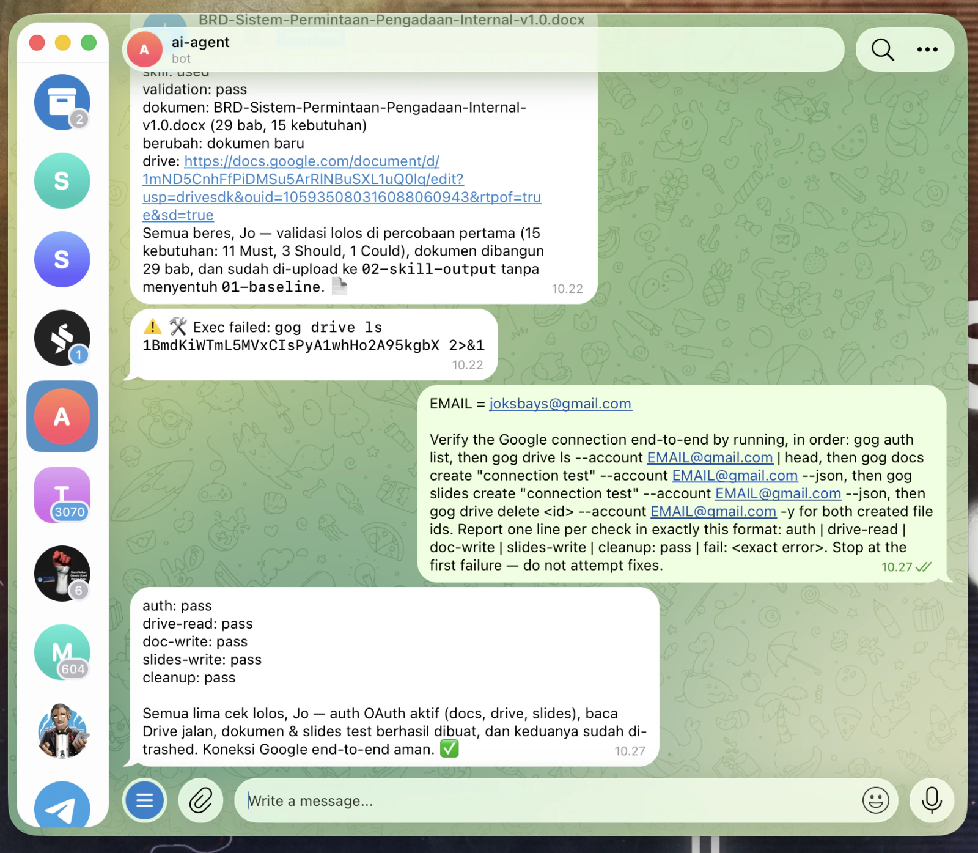This screenshot has width=978, height=853.
Task: Click the 'berubah: dokumen baru' line
Action: (223, 143)
